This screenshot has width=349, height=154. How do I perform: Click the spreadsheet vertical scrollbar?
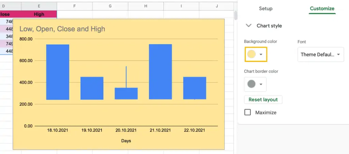click(x=236, y=16)
